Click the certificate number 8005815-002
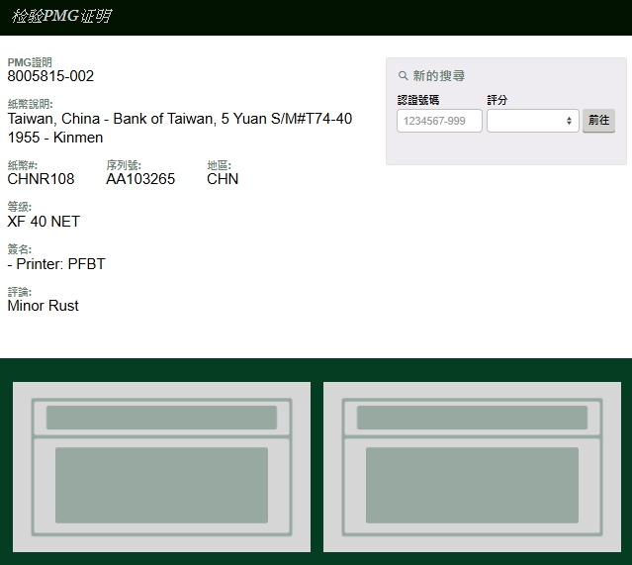The height and width of the screenshot is (565, 632). 50,76
